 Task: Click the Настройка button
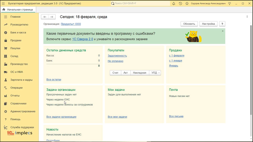pos(209,24)
